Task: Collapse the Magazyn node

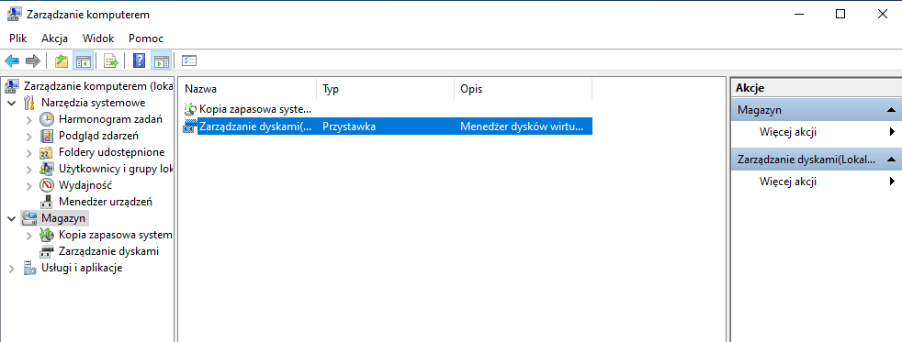Action: point(12,218)
